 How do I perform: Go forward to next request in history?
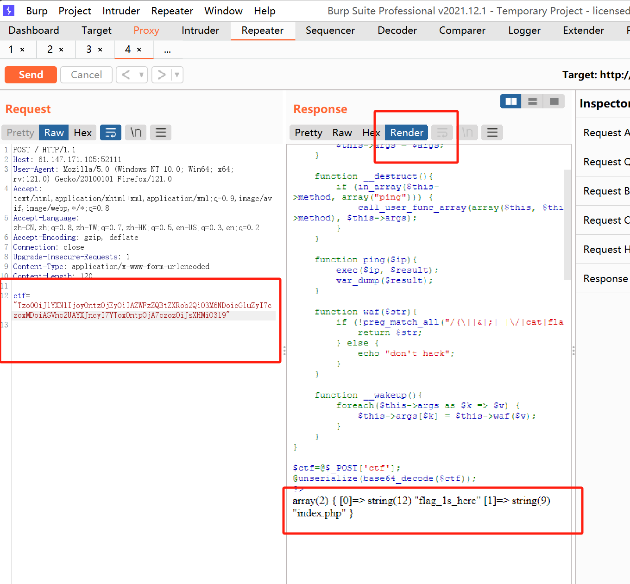[162, 75]
